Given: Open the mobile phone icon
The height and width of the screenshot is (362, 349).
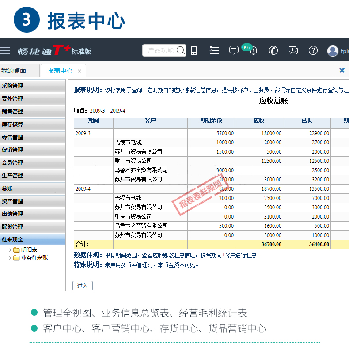Looking at the screenshot, I should pos(194,51).
